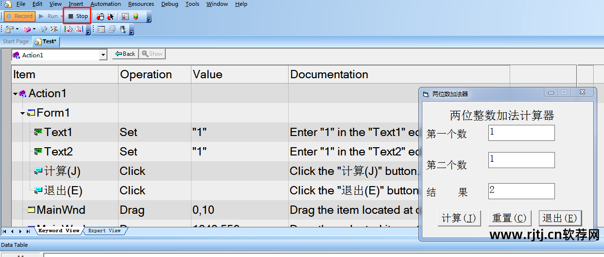
Task: Click the next tab navigation arrow
Action: click(x=20, y=231)
